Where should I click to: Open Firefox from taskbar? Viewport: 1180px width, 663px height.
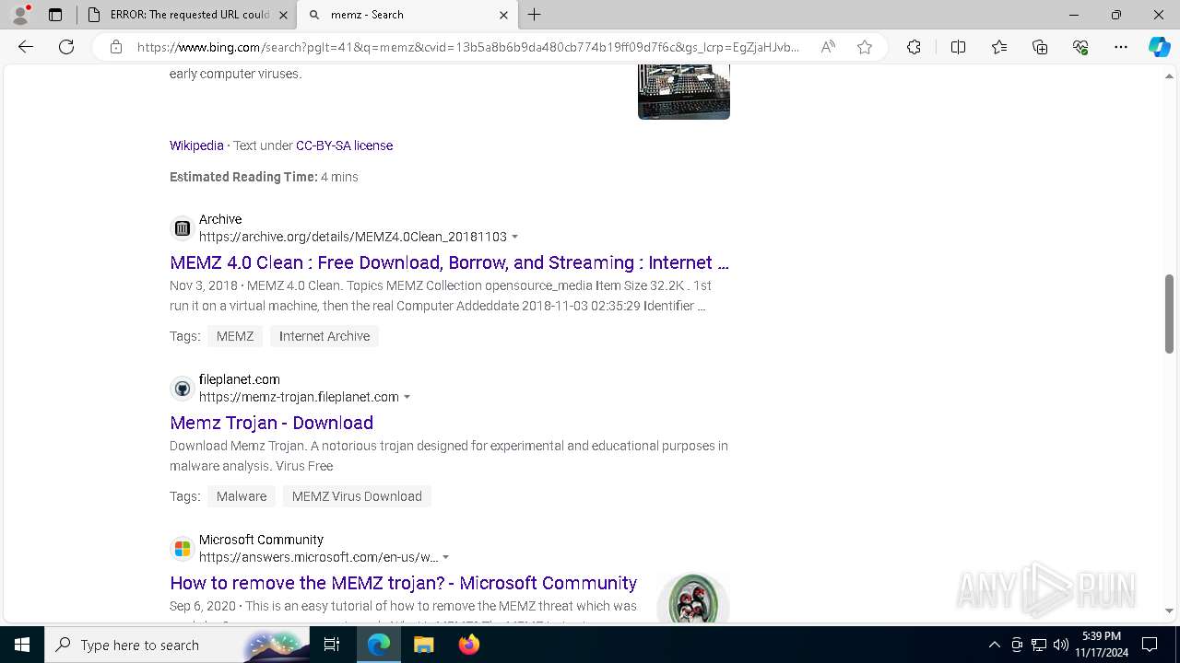click(468, 645)
